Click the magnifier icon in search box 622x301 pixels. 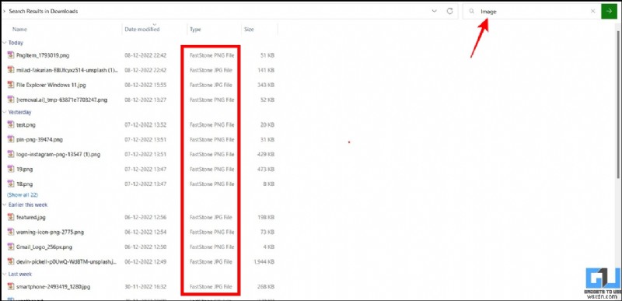tap(472, 12)
